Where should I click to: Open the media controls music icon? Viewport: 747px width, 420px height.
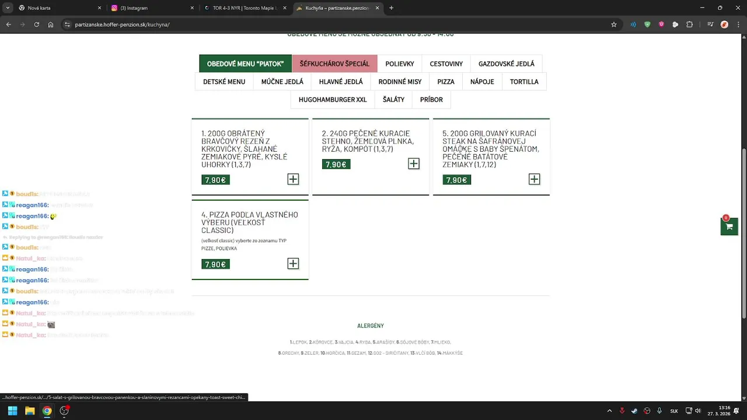click(x=710, y=24)
